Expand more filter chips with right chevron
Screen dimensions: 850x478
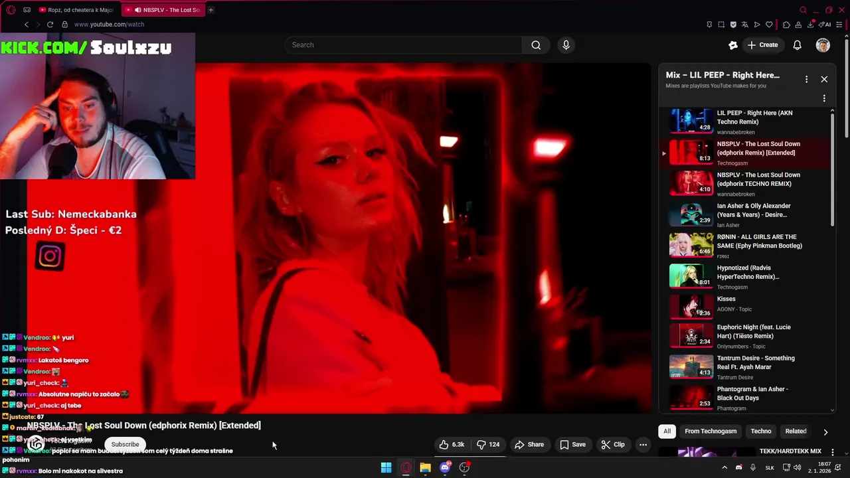click(825, 432)
